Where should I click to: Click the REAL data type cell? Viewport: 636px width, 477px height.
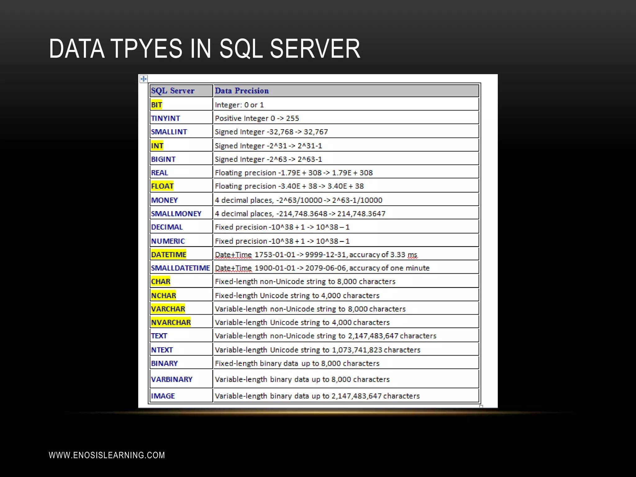pyautogui.click(x=181, y=172)
